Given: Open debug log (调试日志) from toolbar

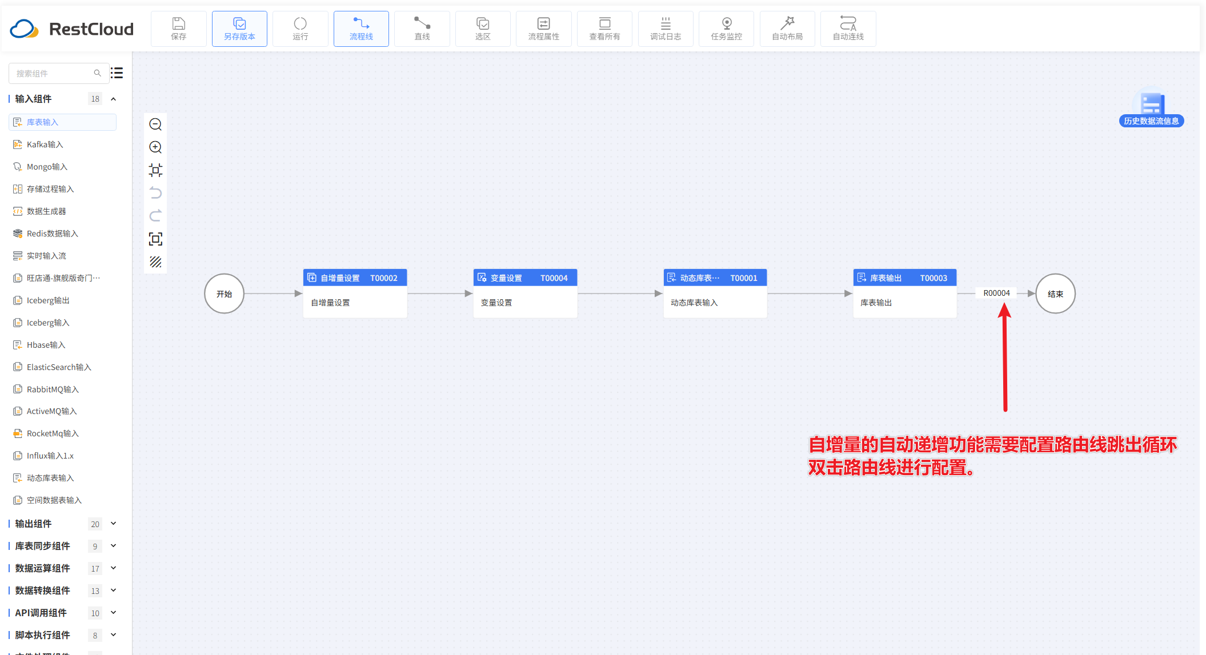Looking at the screenshot, I should point(665,29).
